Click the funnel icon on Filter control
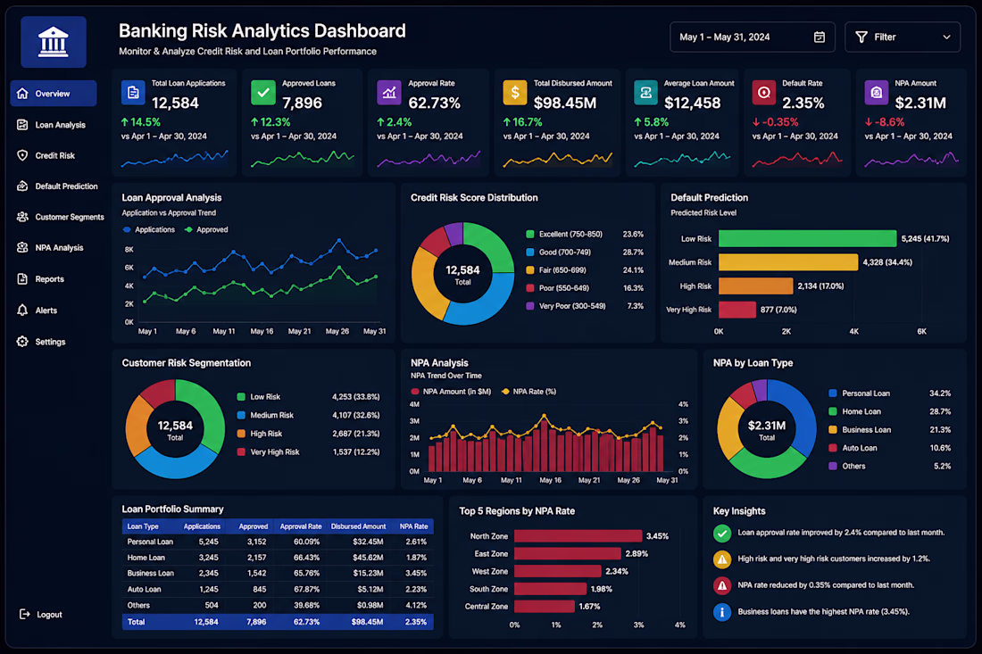The image size is (982, 654). tap(861, 37)
